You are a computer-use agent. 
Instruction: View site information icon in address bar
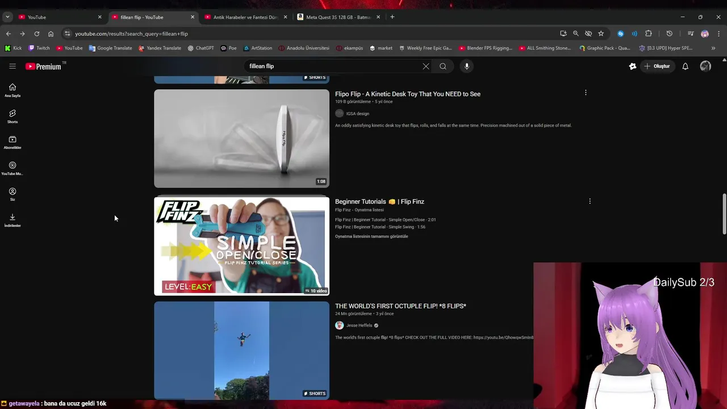(x=68, y=34)
